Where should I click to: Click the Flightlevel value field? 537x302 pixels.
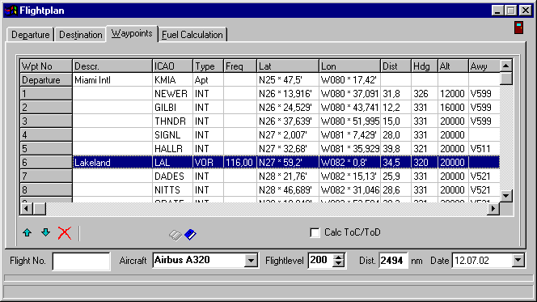click(320, 261)
